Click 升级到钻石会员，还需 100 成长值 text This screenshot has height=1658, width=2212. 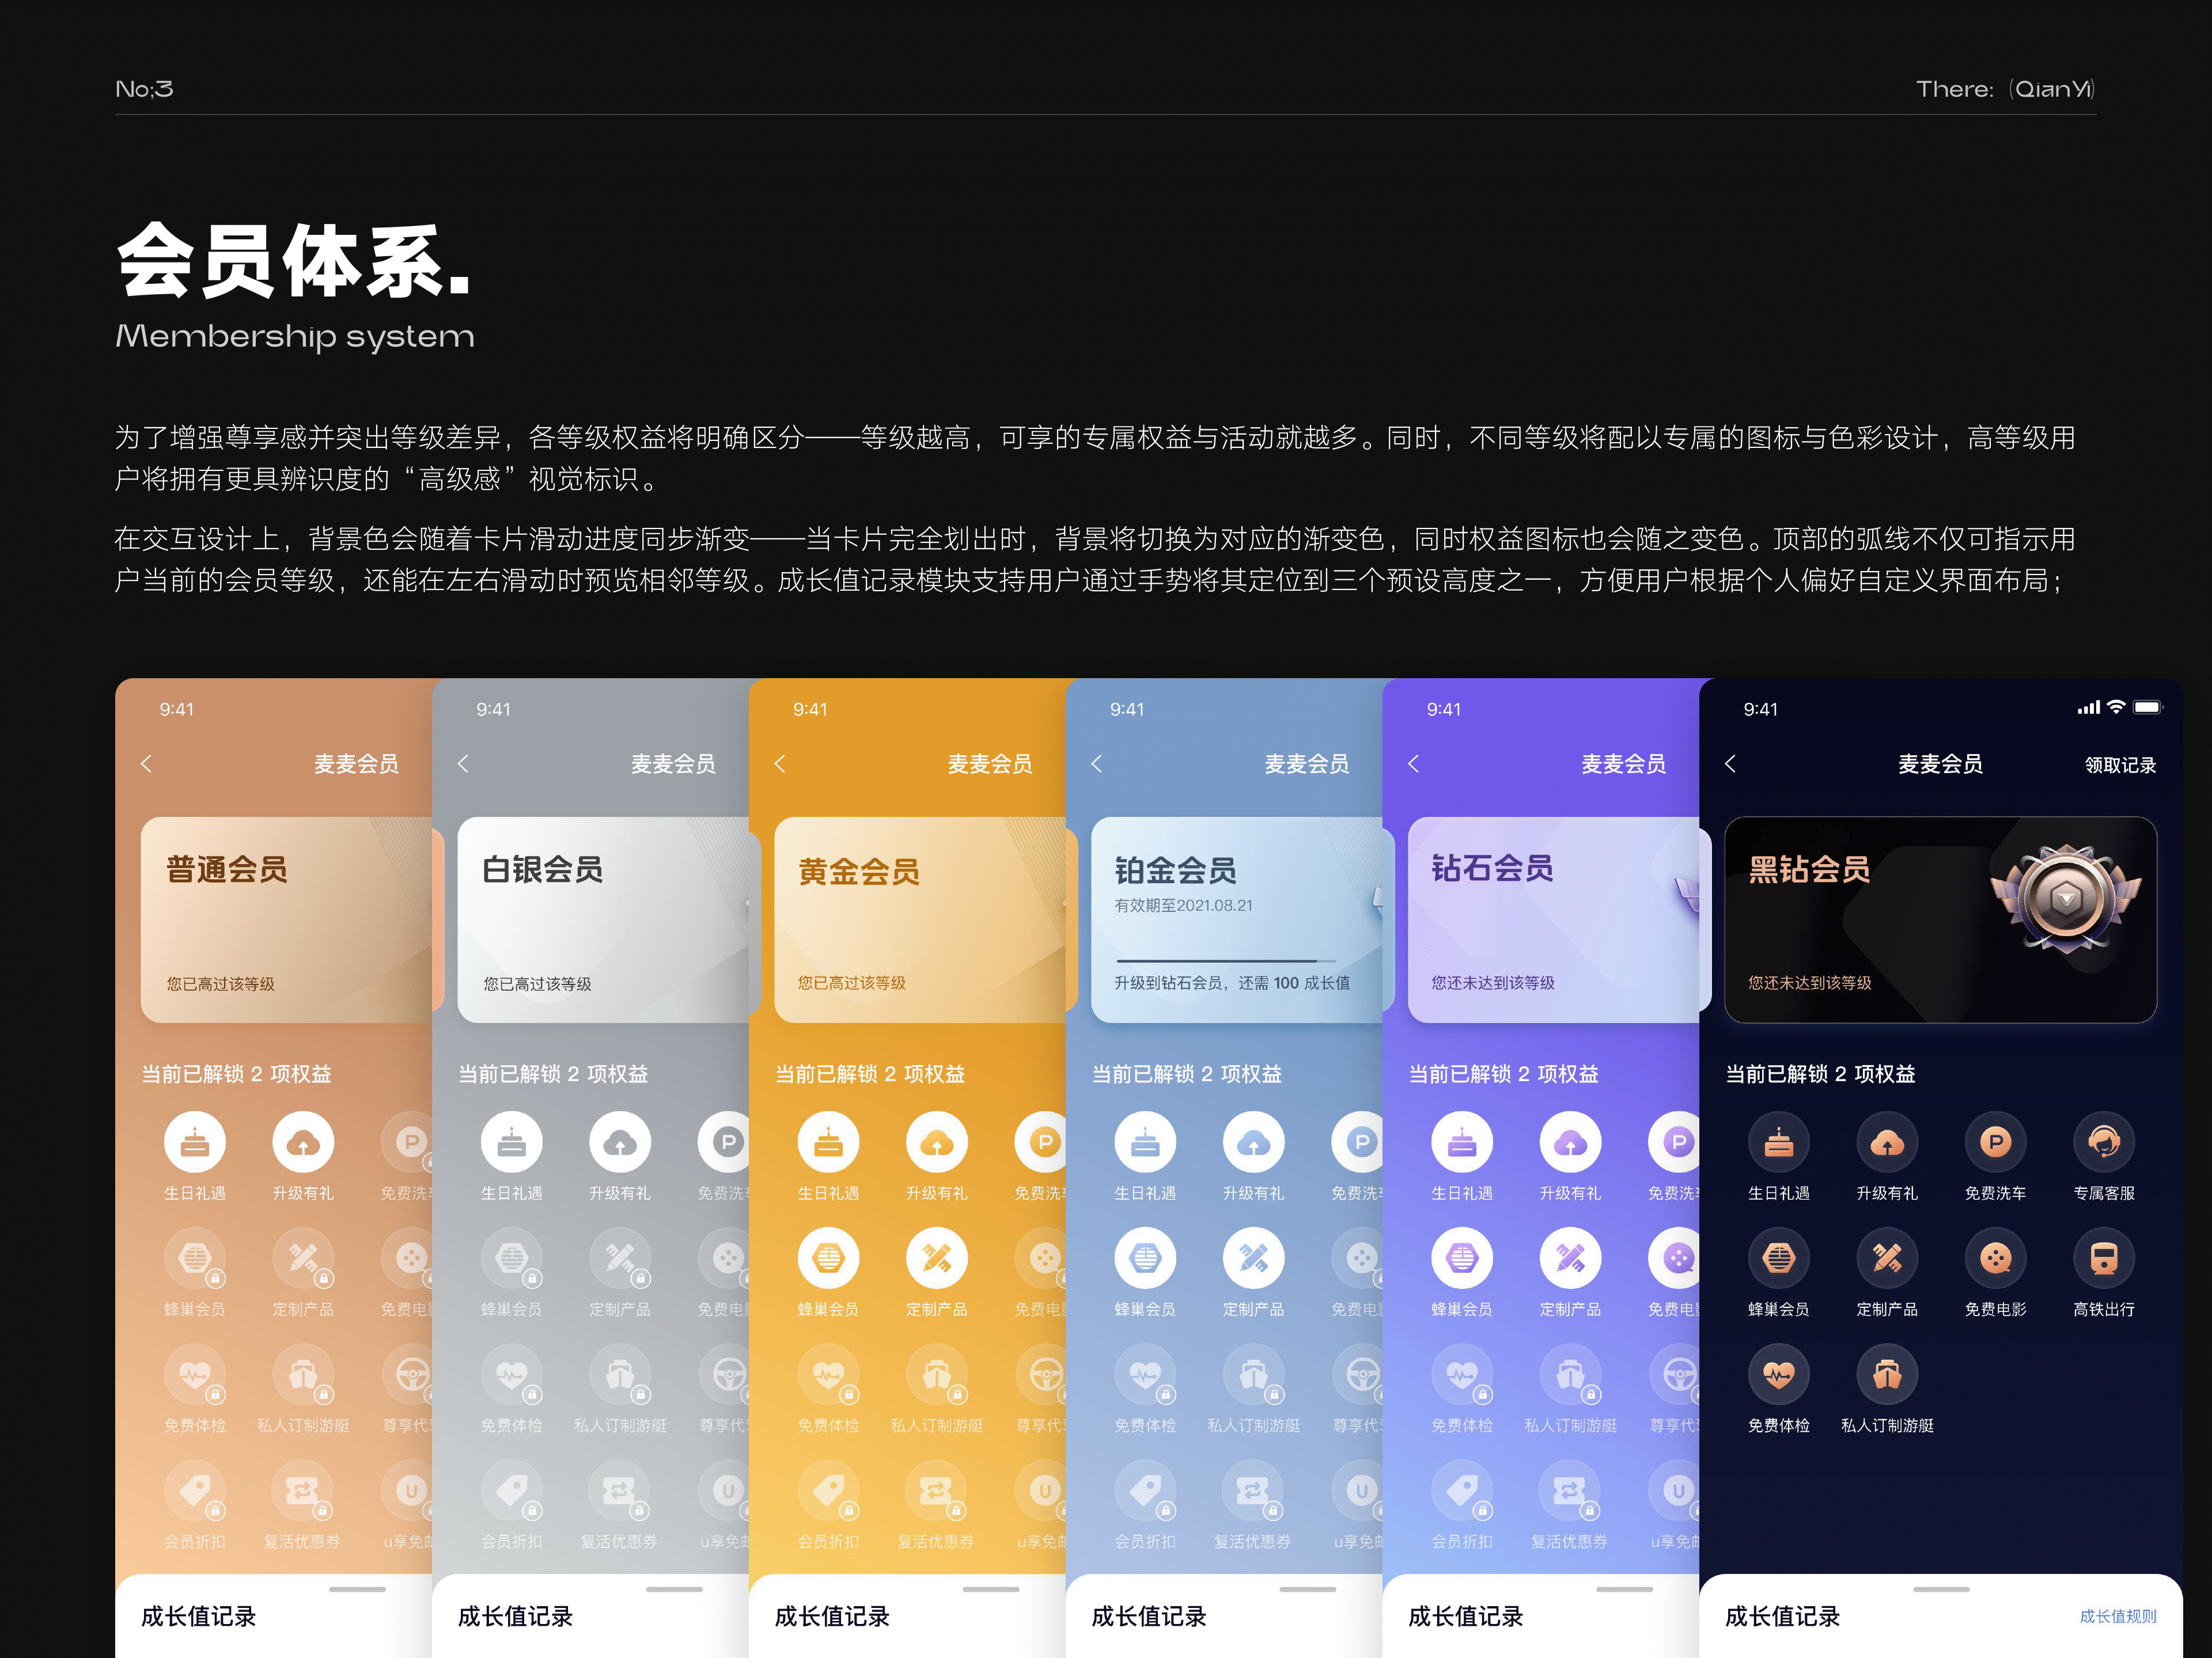[1232, 982]
